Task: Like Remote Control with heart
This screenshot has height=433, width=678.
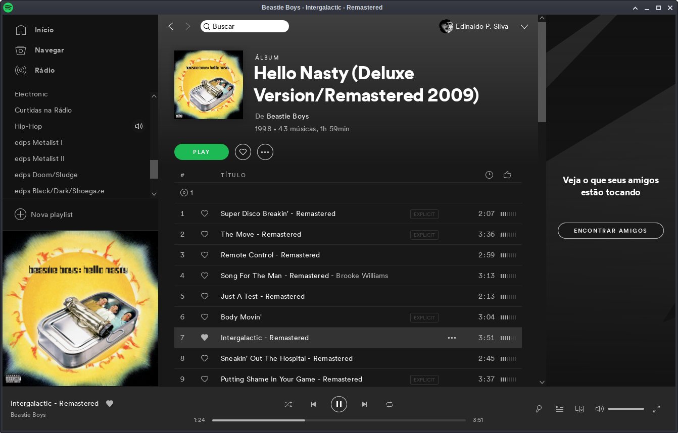Action: pyautogui.click(x=205, y=255)
